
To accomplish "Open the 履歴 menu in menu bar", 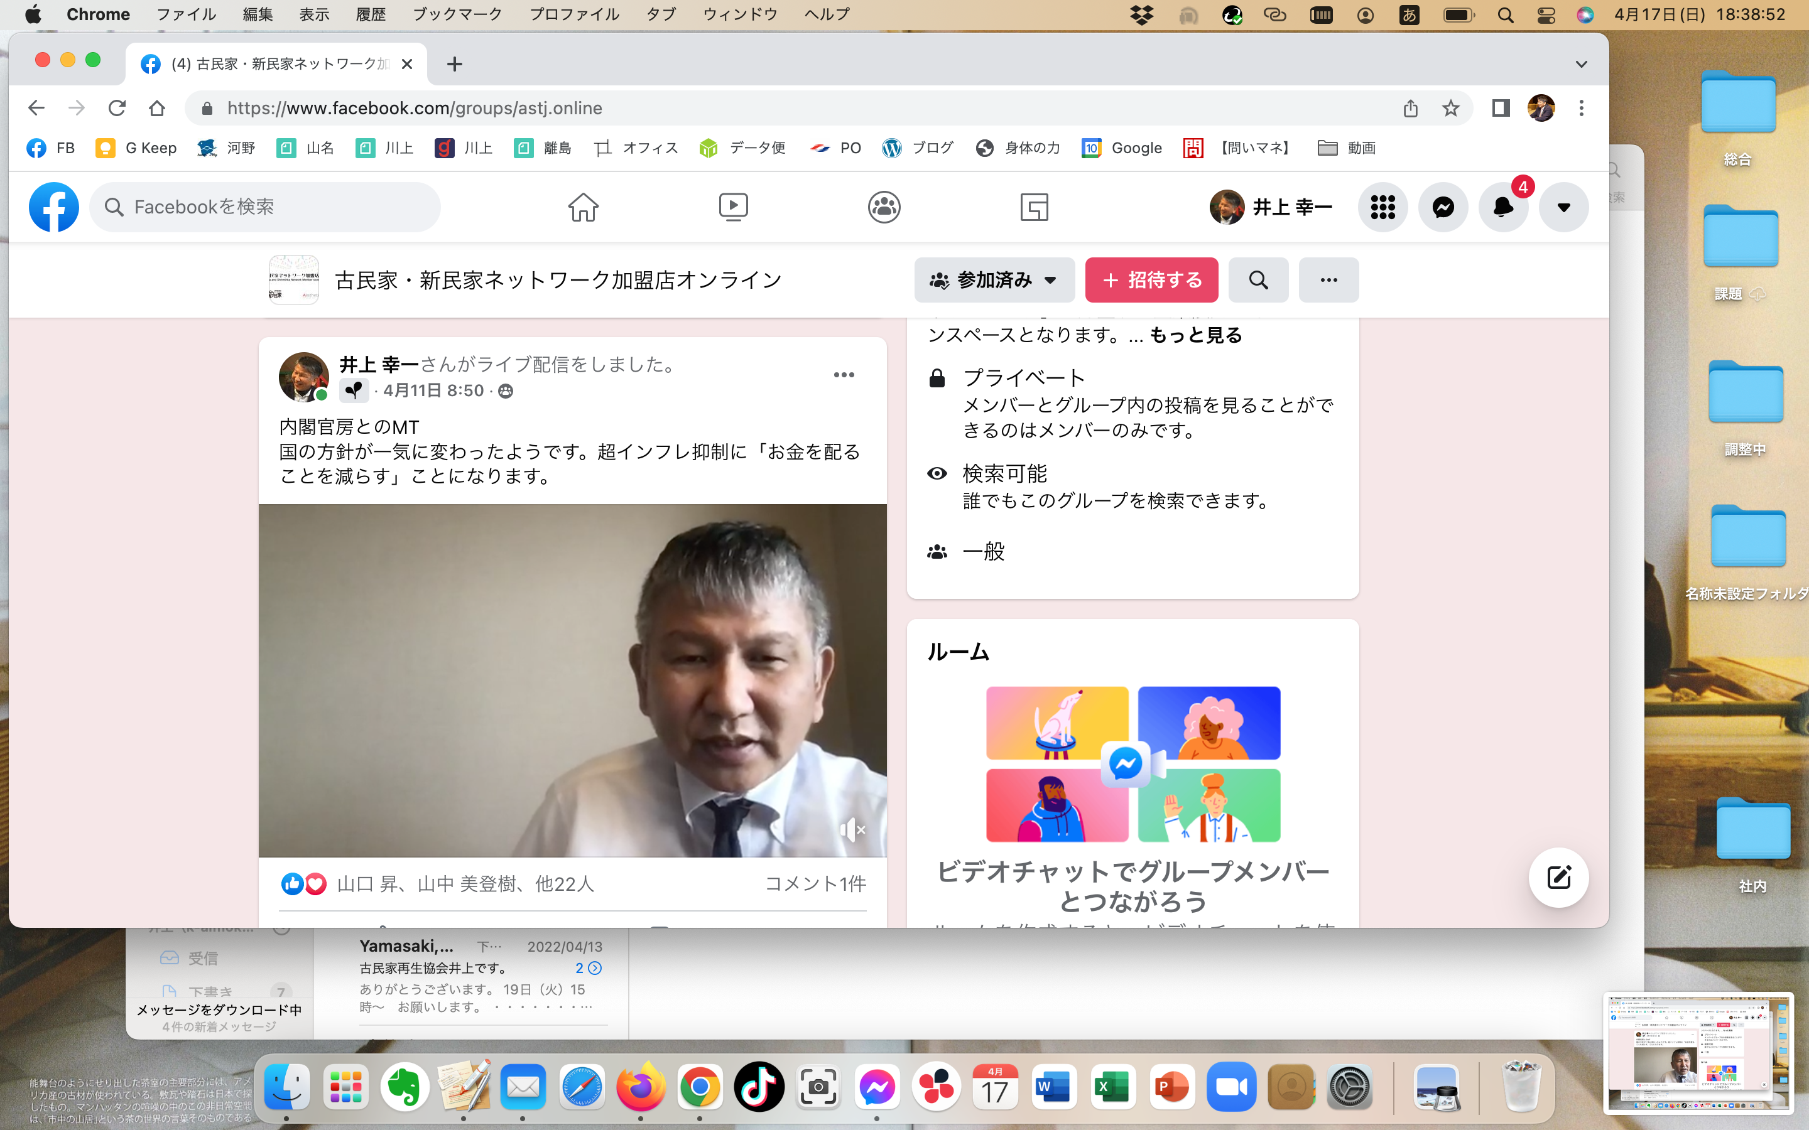I will 370,14.
